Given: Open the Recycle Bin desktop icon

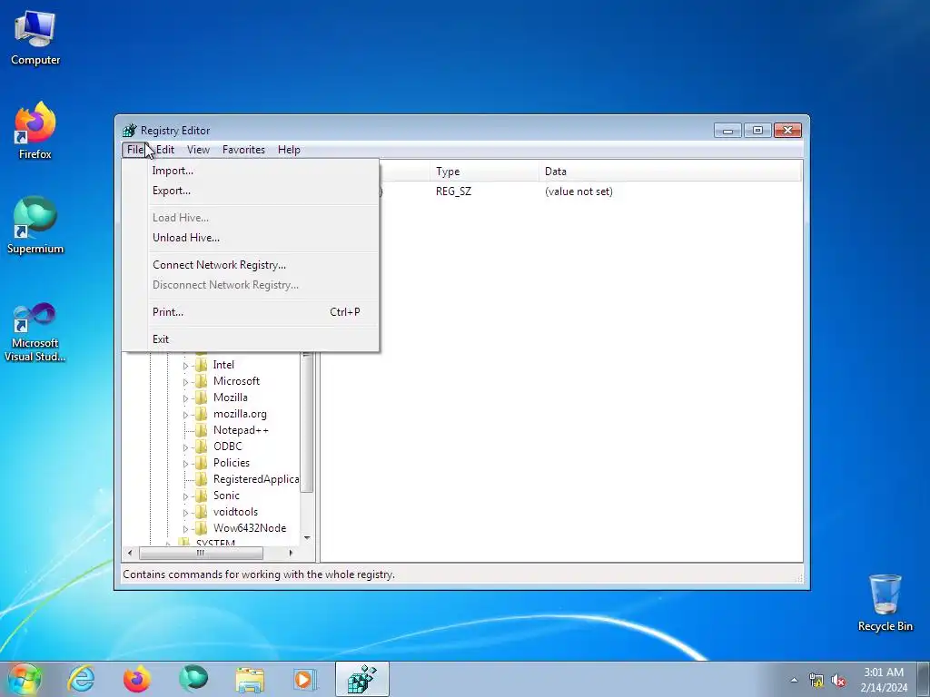Looking at the screenshot, I should pos(885,603).
